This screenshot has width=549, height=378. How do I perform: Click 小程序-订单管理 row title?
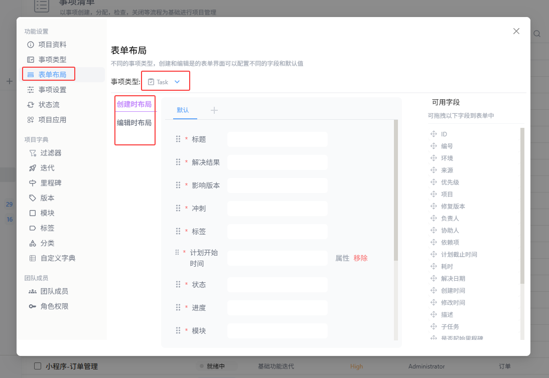pos(72,366)
